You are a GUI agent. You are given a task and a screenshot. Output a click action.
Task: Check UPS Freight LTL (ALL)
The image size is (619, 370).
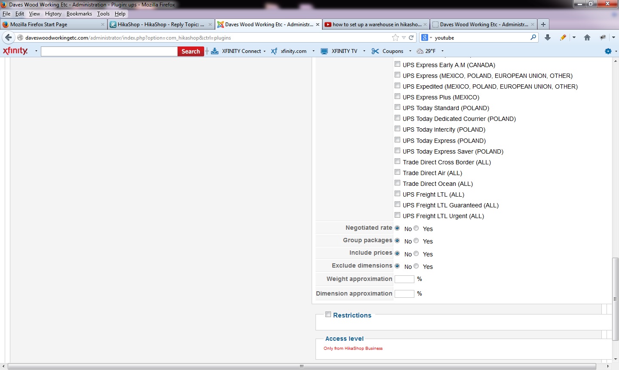pyautogui.click(x=397, y=194)
